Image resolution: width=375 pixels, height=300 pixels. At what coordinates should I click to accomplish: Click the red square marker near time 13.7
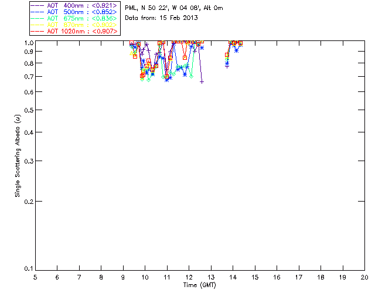(x=227, y=55)
